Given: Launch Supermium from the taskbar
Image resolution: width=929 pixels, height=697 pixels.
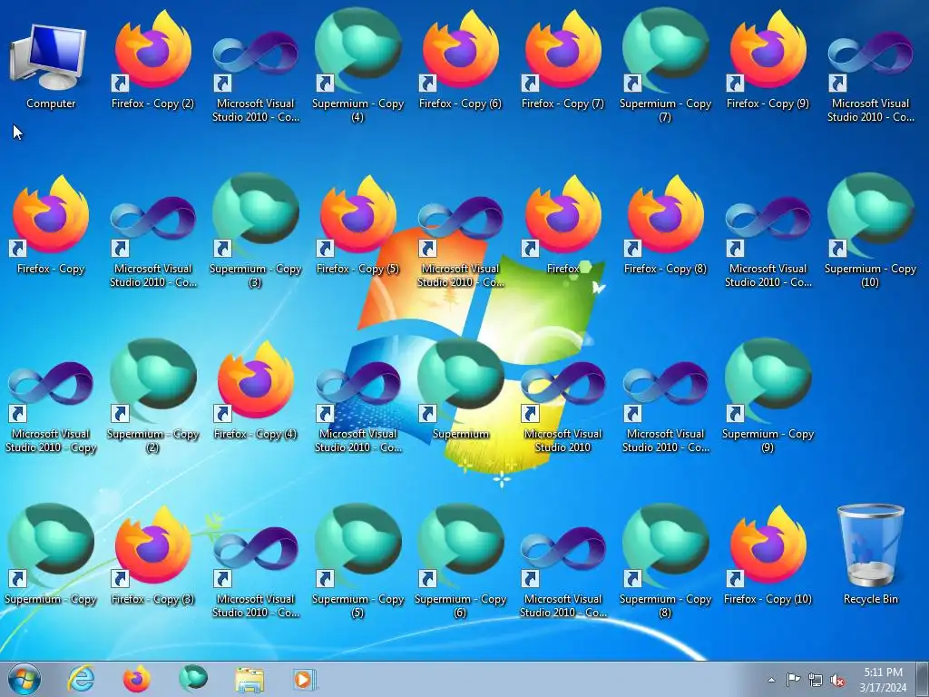Looking at the screenshot, I should [192, 679].
